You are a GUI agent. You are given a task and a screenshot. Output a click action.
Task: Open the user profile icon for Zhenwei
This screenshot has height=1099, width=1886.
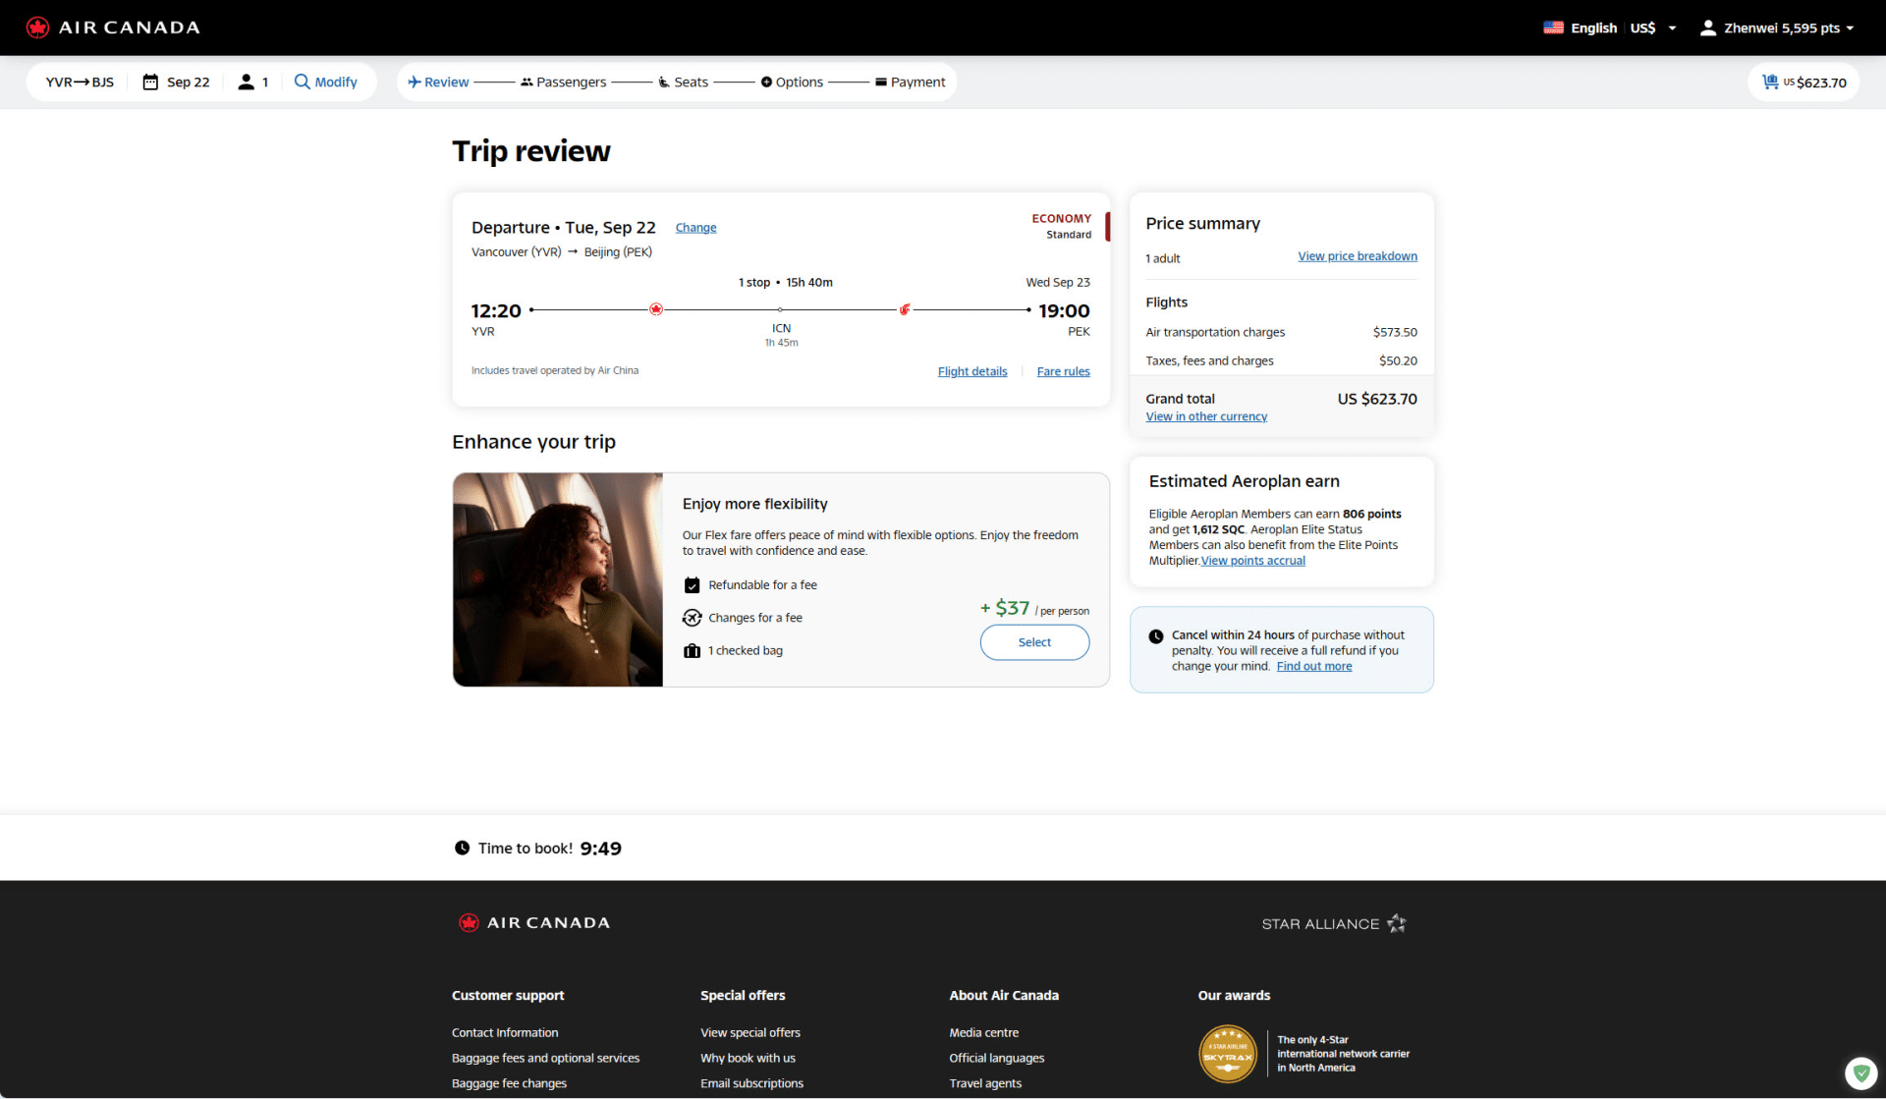(x=1708, y=27)
